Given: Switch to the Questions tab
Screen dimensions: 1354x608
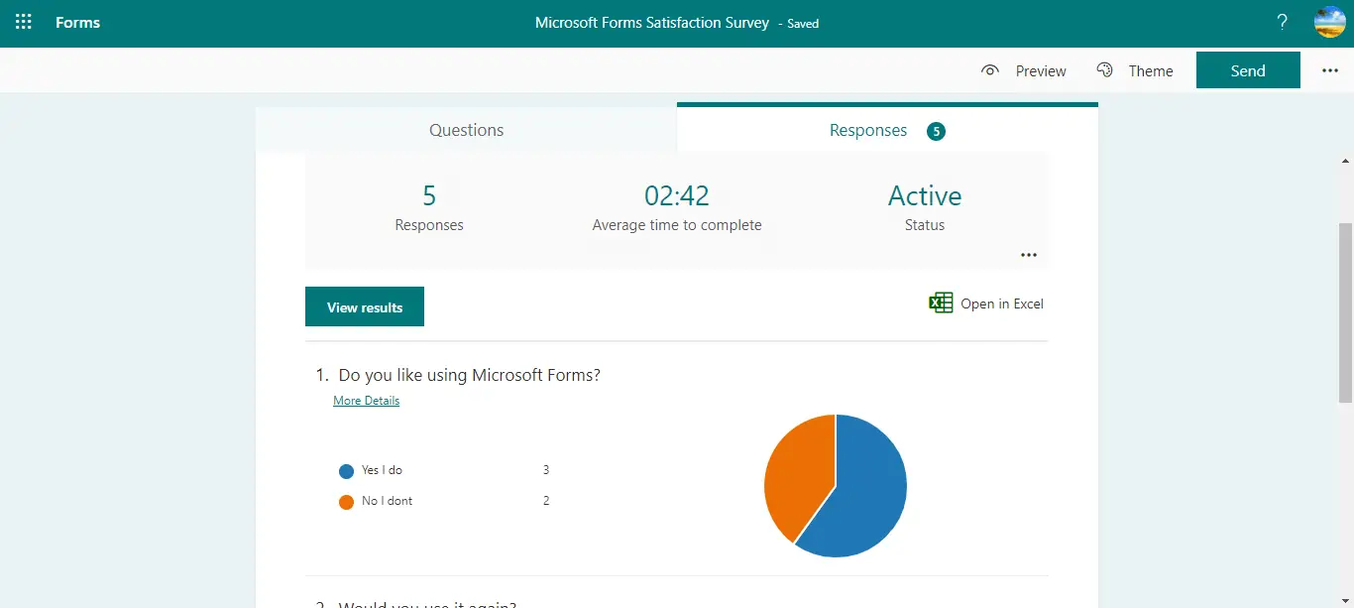Looking at the screenshot, I should tap(466, 130).
